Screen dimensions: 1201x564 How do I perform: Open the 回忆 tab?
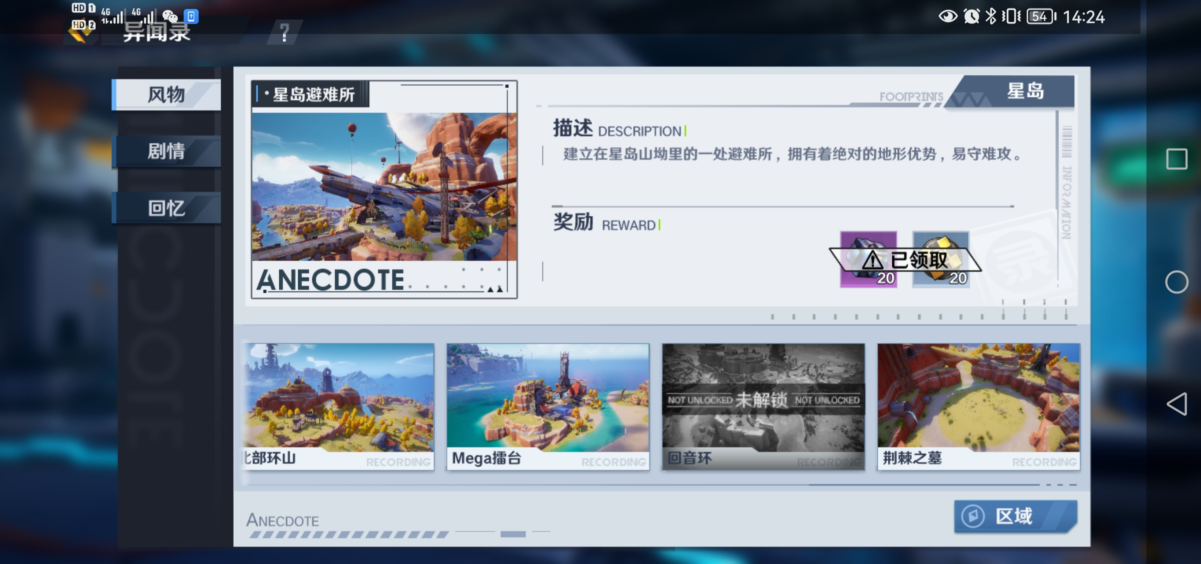[x=166, y=207]
